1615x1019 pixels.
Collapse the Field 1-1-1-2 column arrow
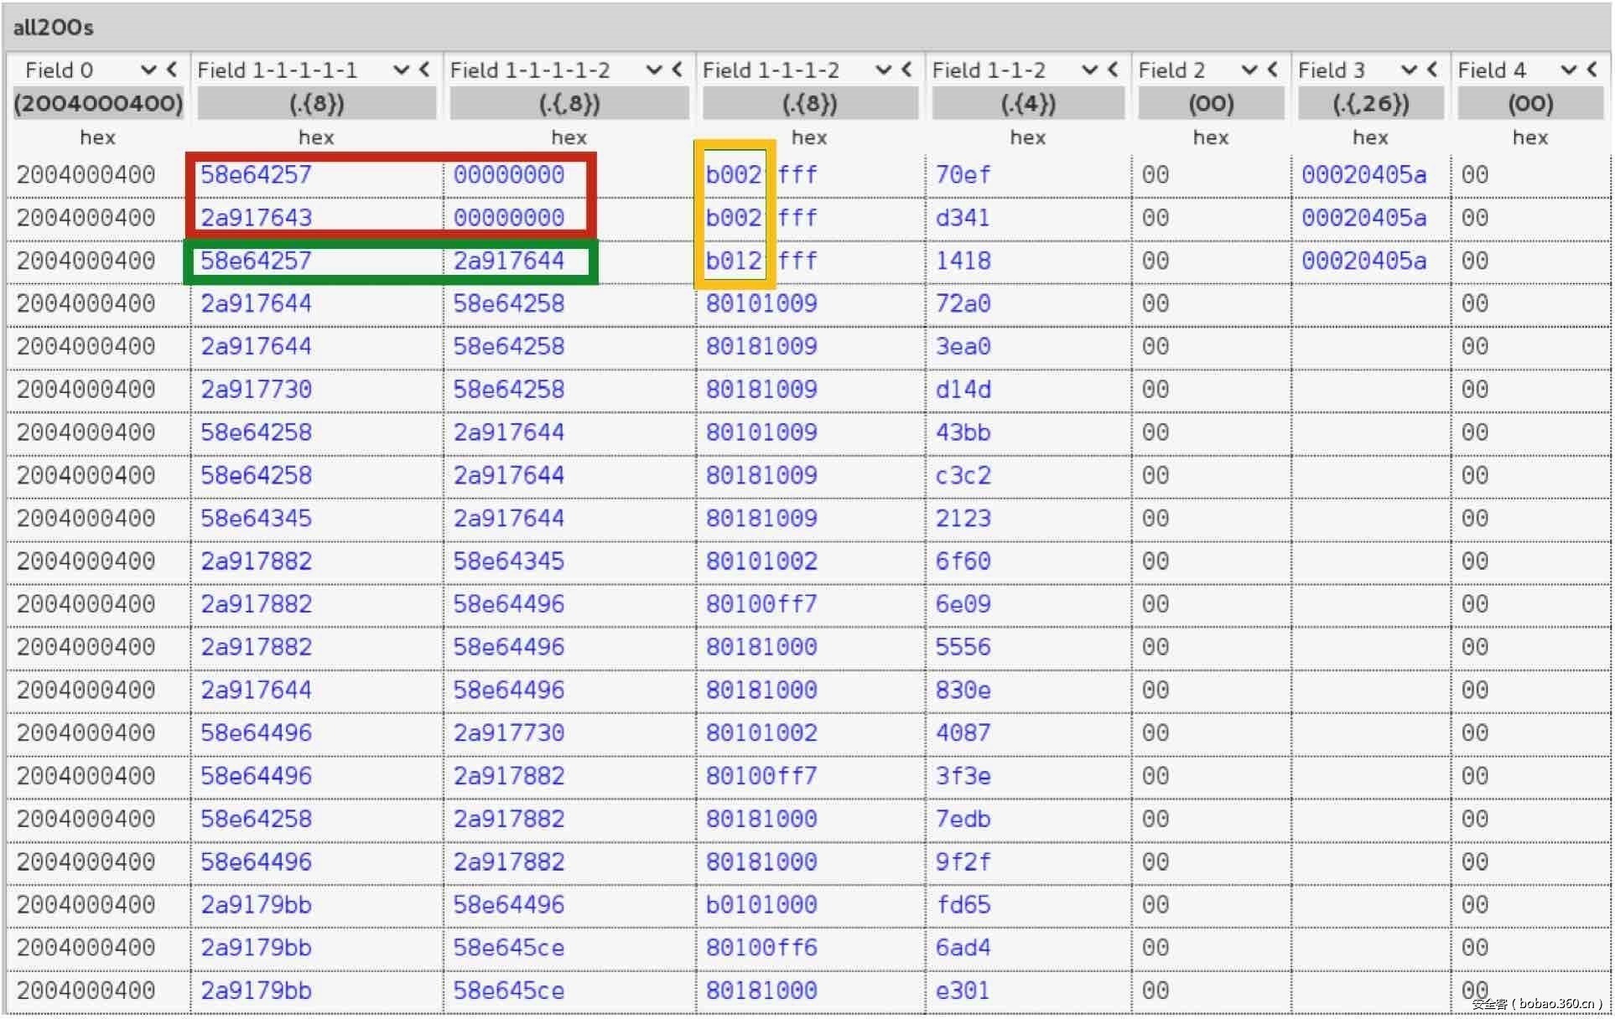pyautogui.click(x=906, y=70)
